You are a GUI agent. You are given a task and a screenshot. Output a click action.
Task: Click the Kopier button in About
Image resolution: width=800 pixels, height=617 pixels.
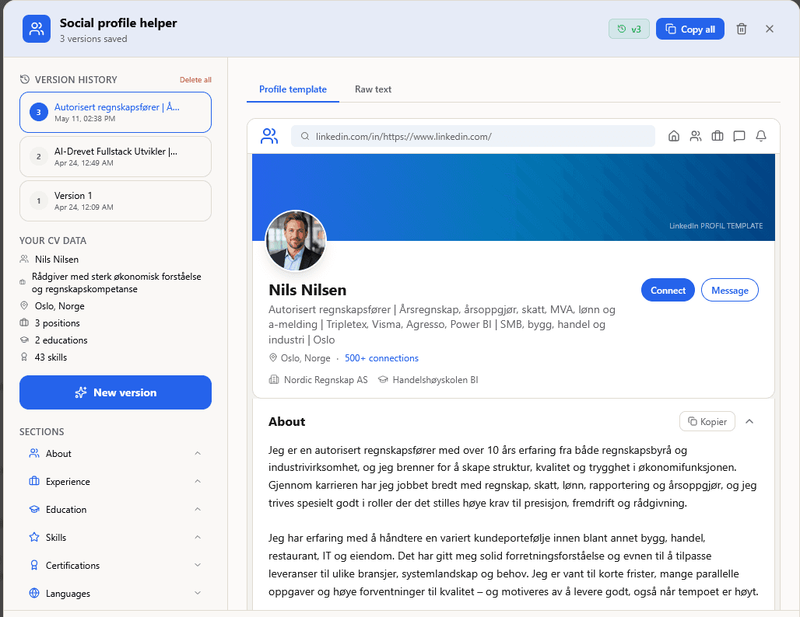(707, 421)
